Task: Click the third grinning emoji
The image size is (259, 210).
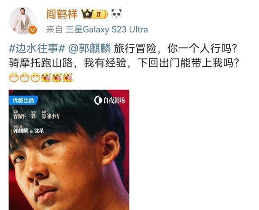Action: coord(36,78)
